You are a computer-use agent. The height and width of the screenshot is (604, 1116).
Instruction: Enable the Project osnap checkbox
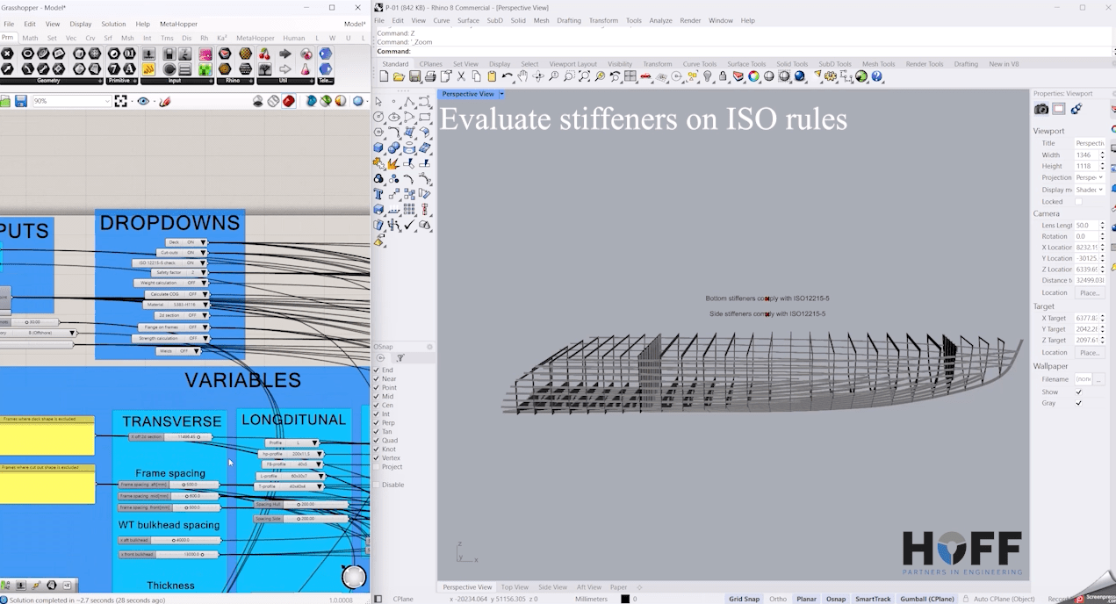pos(378,467)
